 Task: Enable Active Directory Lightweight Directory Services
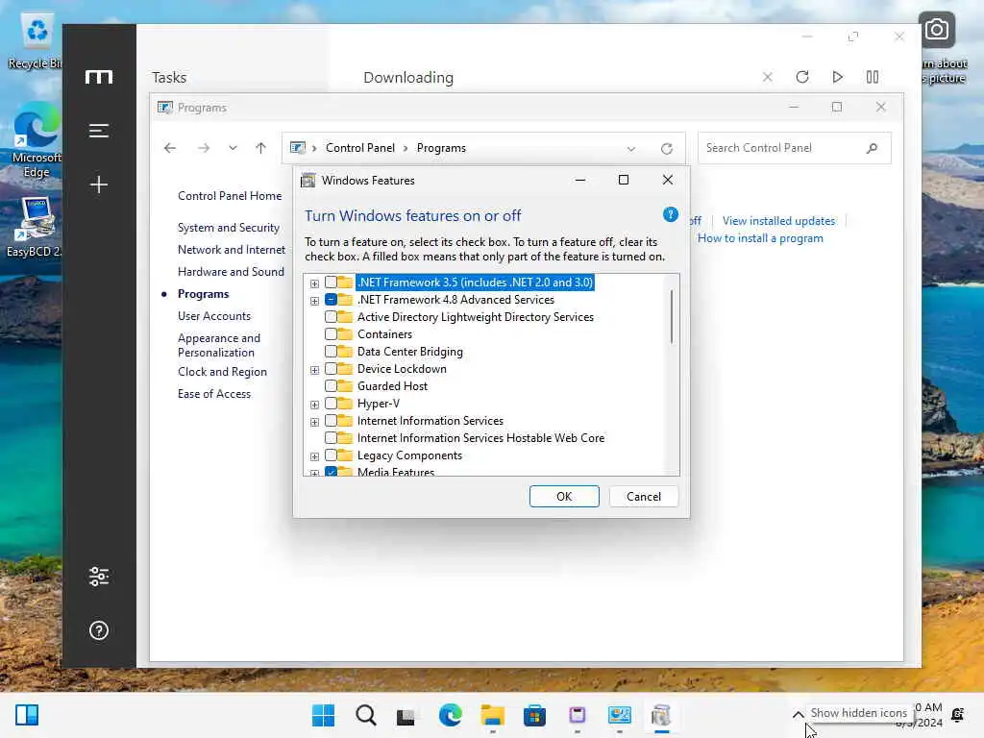[331, 317]
